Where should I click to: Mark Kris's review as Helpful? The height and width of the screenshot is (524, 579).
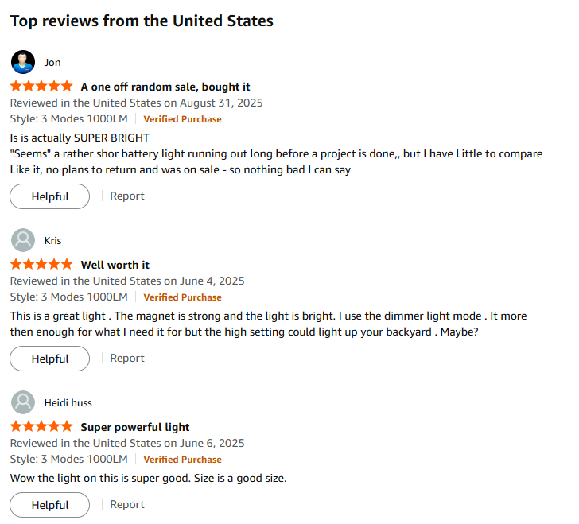click(50, 359)
